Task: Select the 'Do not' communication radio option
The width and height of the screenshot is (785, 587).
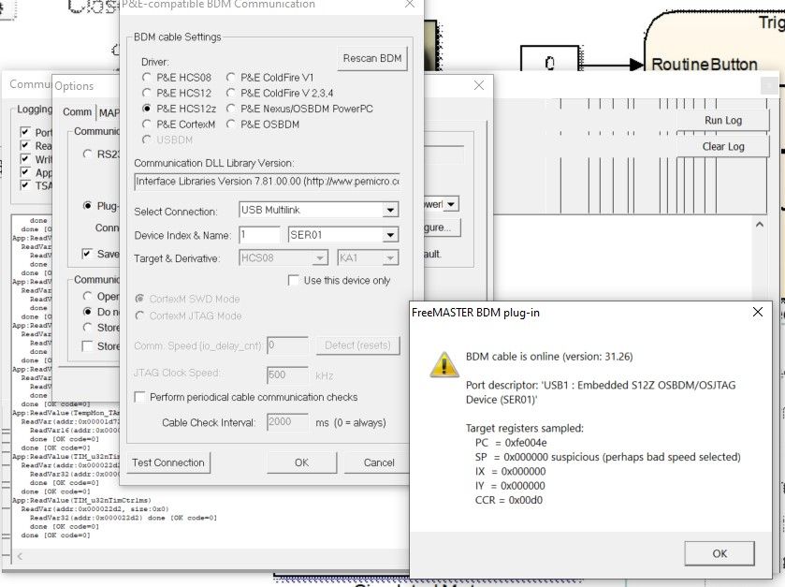Action: 87,312
